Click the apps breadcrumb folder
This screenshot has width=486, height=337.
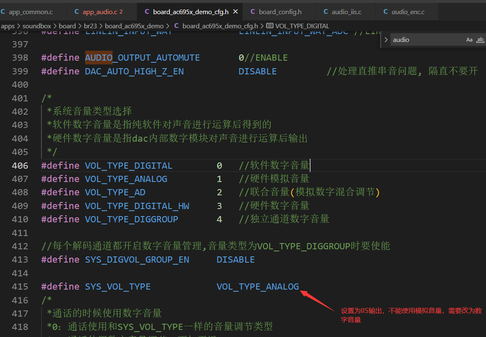pyautogui.click(x=8, y=26)
